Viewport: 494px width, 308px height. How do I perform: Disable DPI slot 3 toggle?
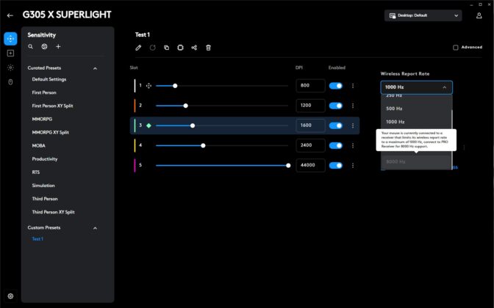point(336,125)
